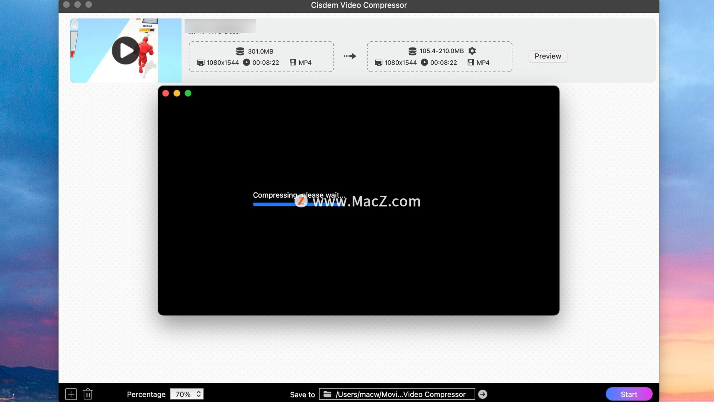Click the conversion arrow between file boxes
The image size is (714, 402).
[x=350, y=56]
